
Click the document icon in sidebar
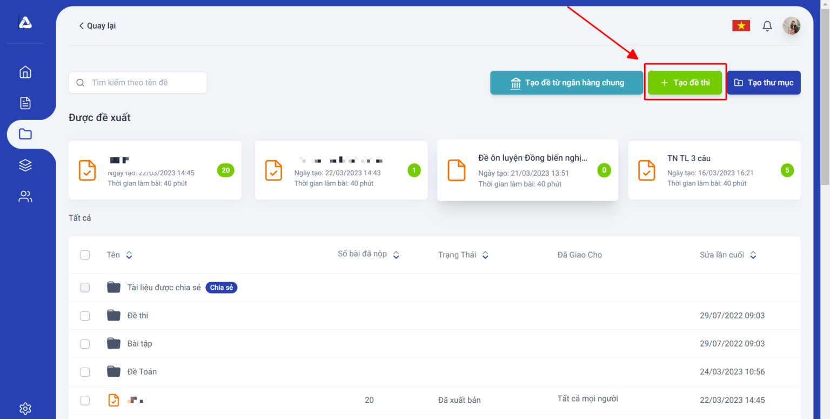click(25, 103)
